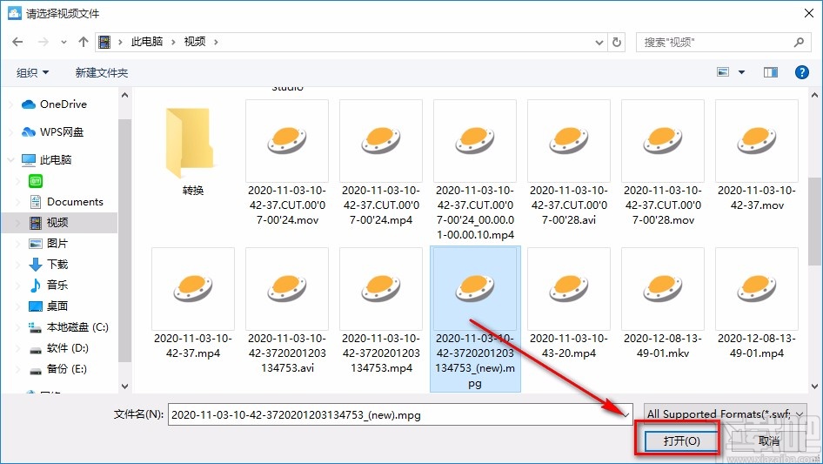
Task: Select file 2020-11-03-10-42-37.mp4
Action: pos(192,304)
